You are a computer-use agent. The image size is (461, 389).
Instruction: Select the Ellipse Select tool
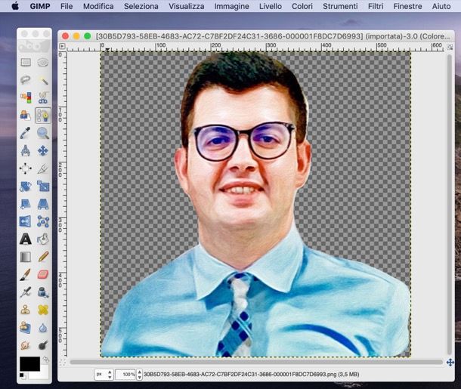tap(43, 62)
